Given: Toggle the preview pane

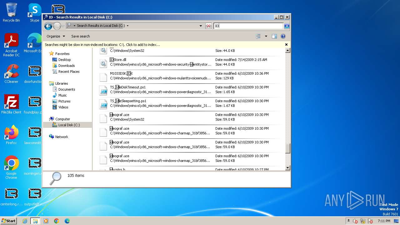Looking at the screenshot, I should click(274, 36).
